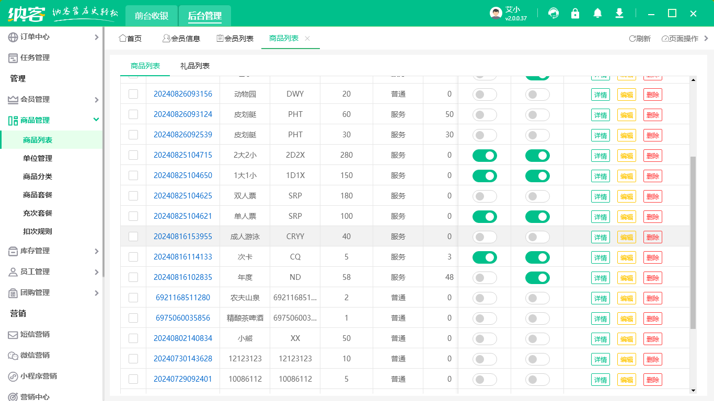Image resolution: width=714 pixels, height=401 pixels.
Task: Click the arrow beside 页面操作
Action: click(706, 38)
